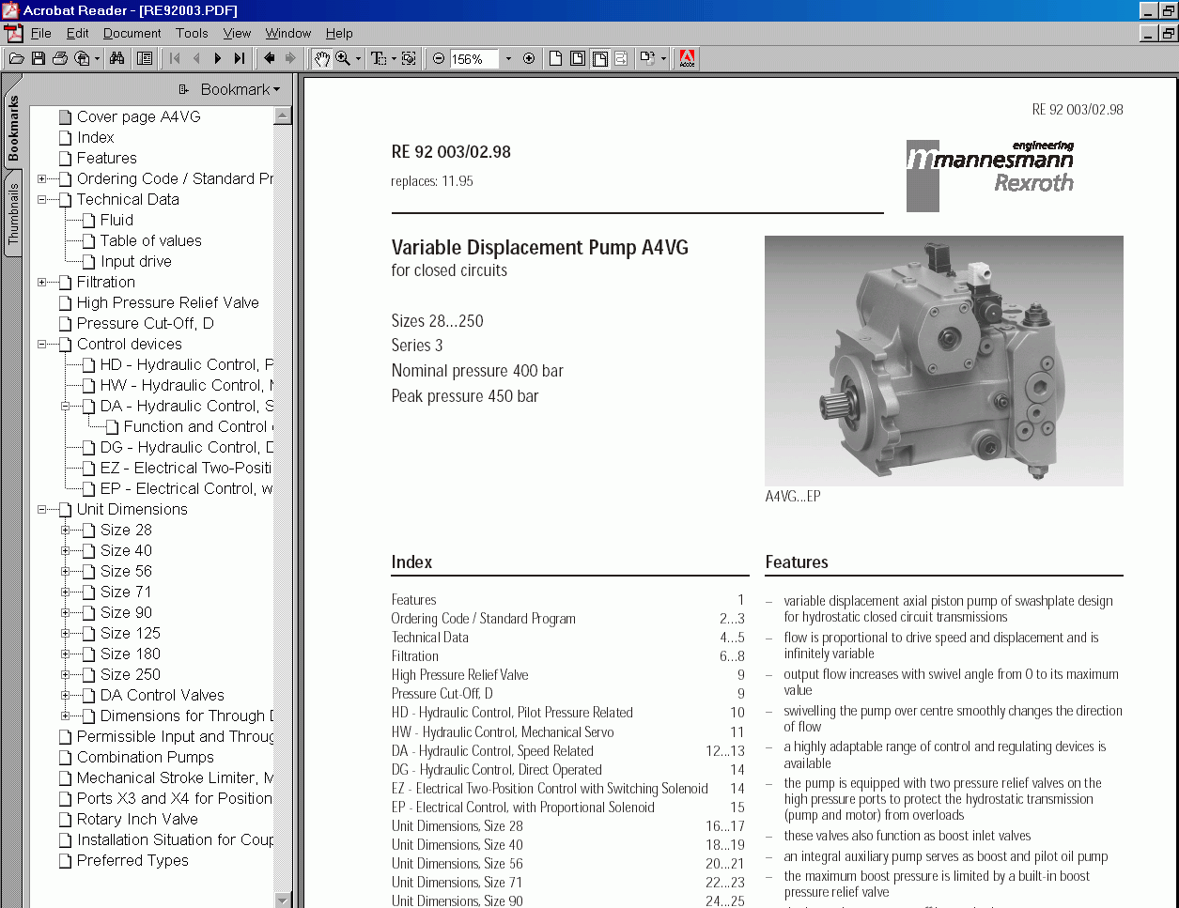Click the Rotate View icon
Viewport: 1179px width, 908px height.
[647, 58]
